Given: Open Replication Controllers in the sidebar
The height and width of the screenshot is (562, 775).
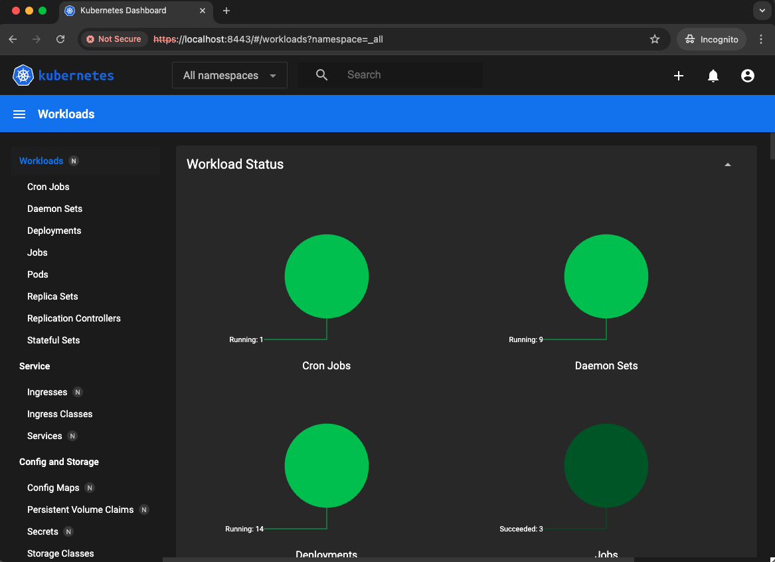Looking at the screenshot, I should tap(74, 318).
